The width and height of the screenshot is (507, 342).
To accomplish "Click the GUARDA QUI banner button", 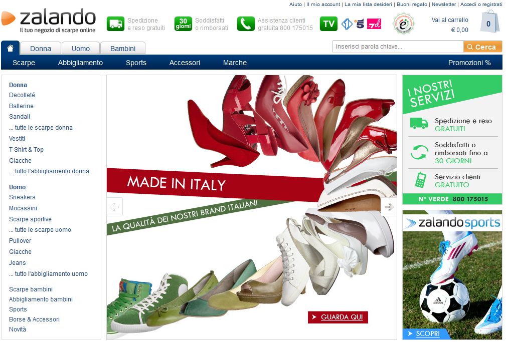I will pos(338,317).
